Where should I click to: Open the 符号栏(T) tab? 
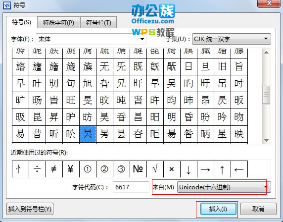pyautogui.click(x=98, y=23)
